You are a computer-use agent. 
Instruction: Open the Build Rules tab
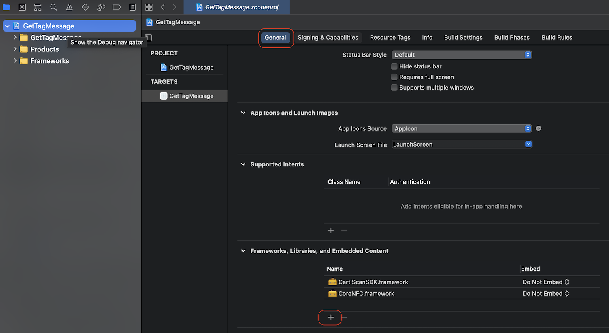click(557, 38)
